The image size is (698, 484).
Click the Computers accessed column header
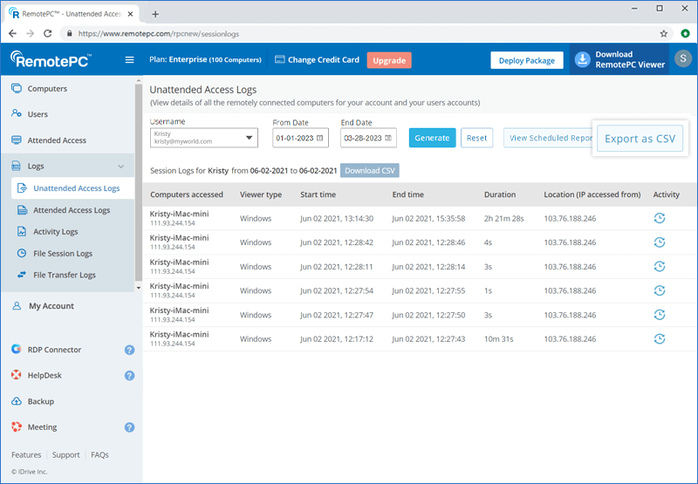pos(187,194)
